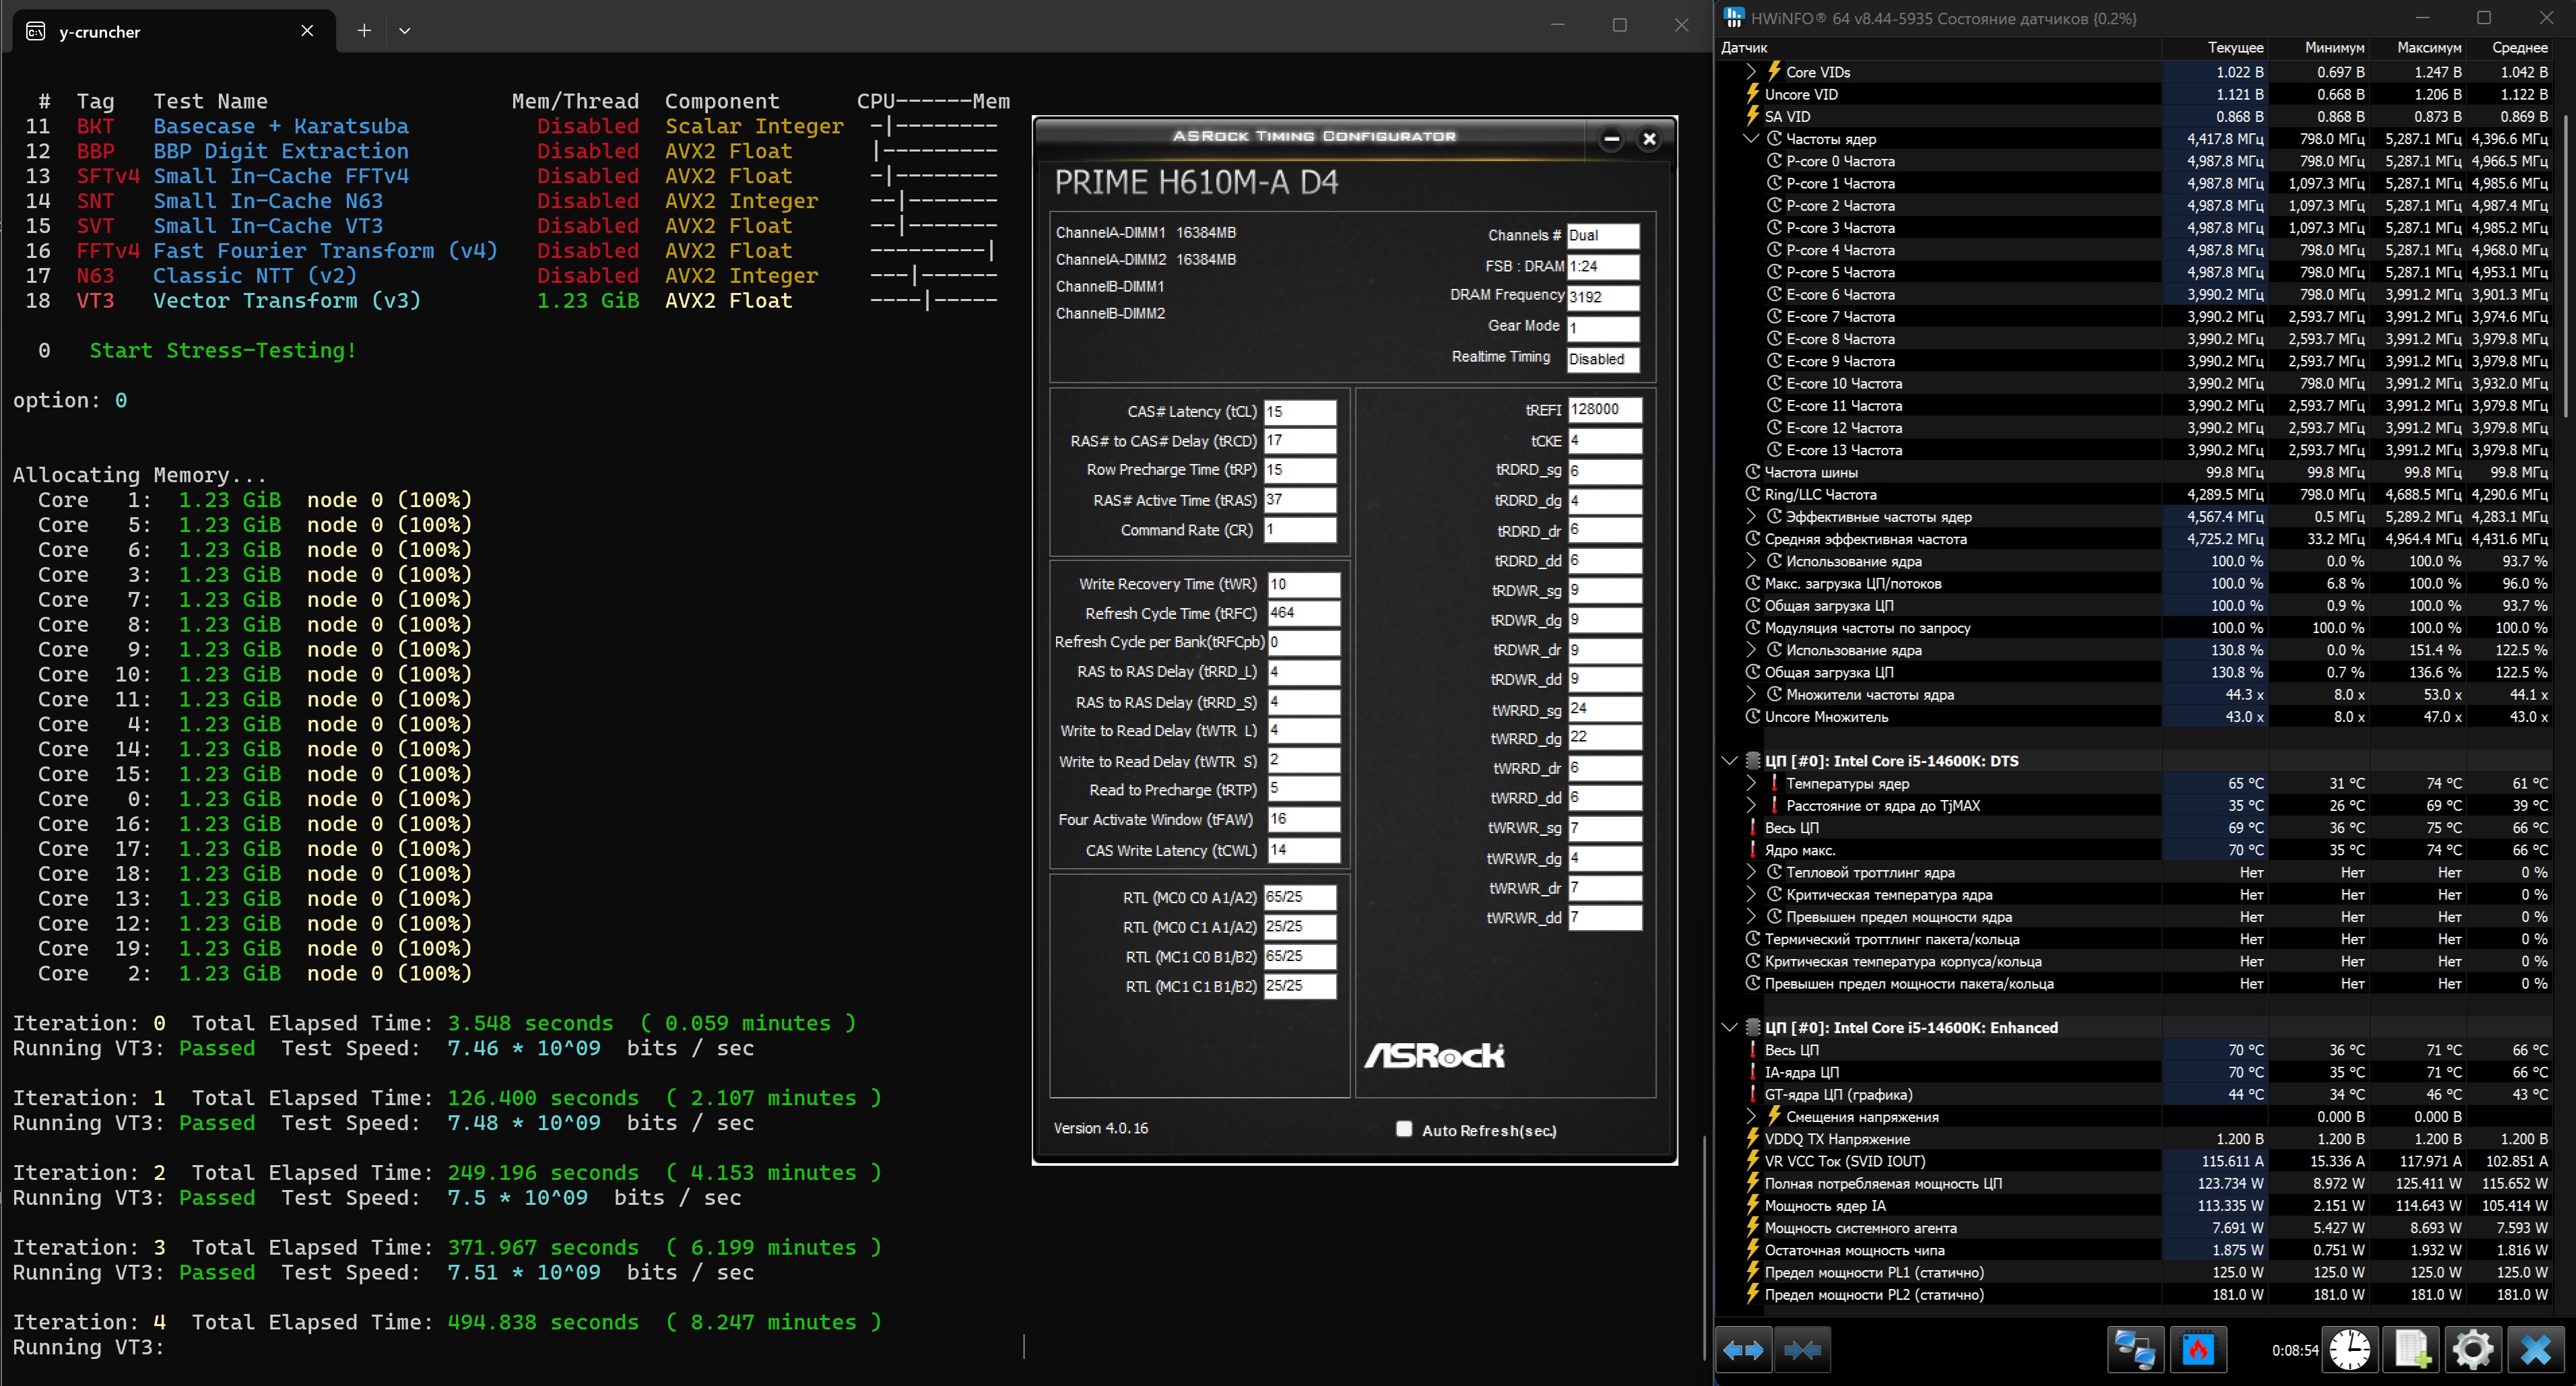
Task: Reset sensor timer with clock icon
Action: pos(2349,1351)
